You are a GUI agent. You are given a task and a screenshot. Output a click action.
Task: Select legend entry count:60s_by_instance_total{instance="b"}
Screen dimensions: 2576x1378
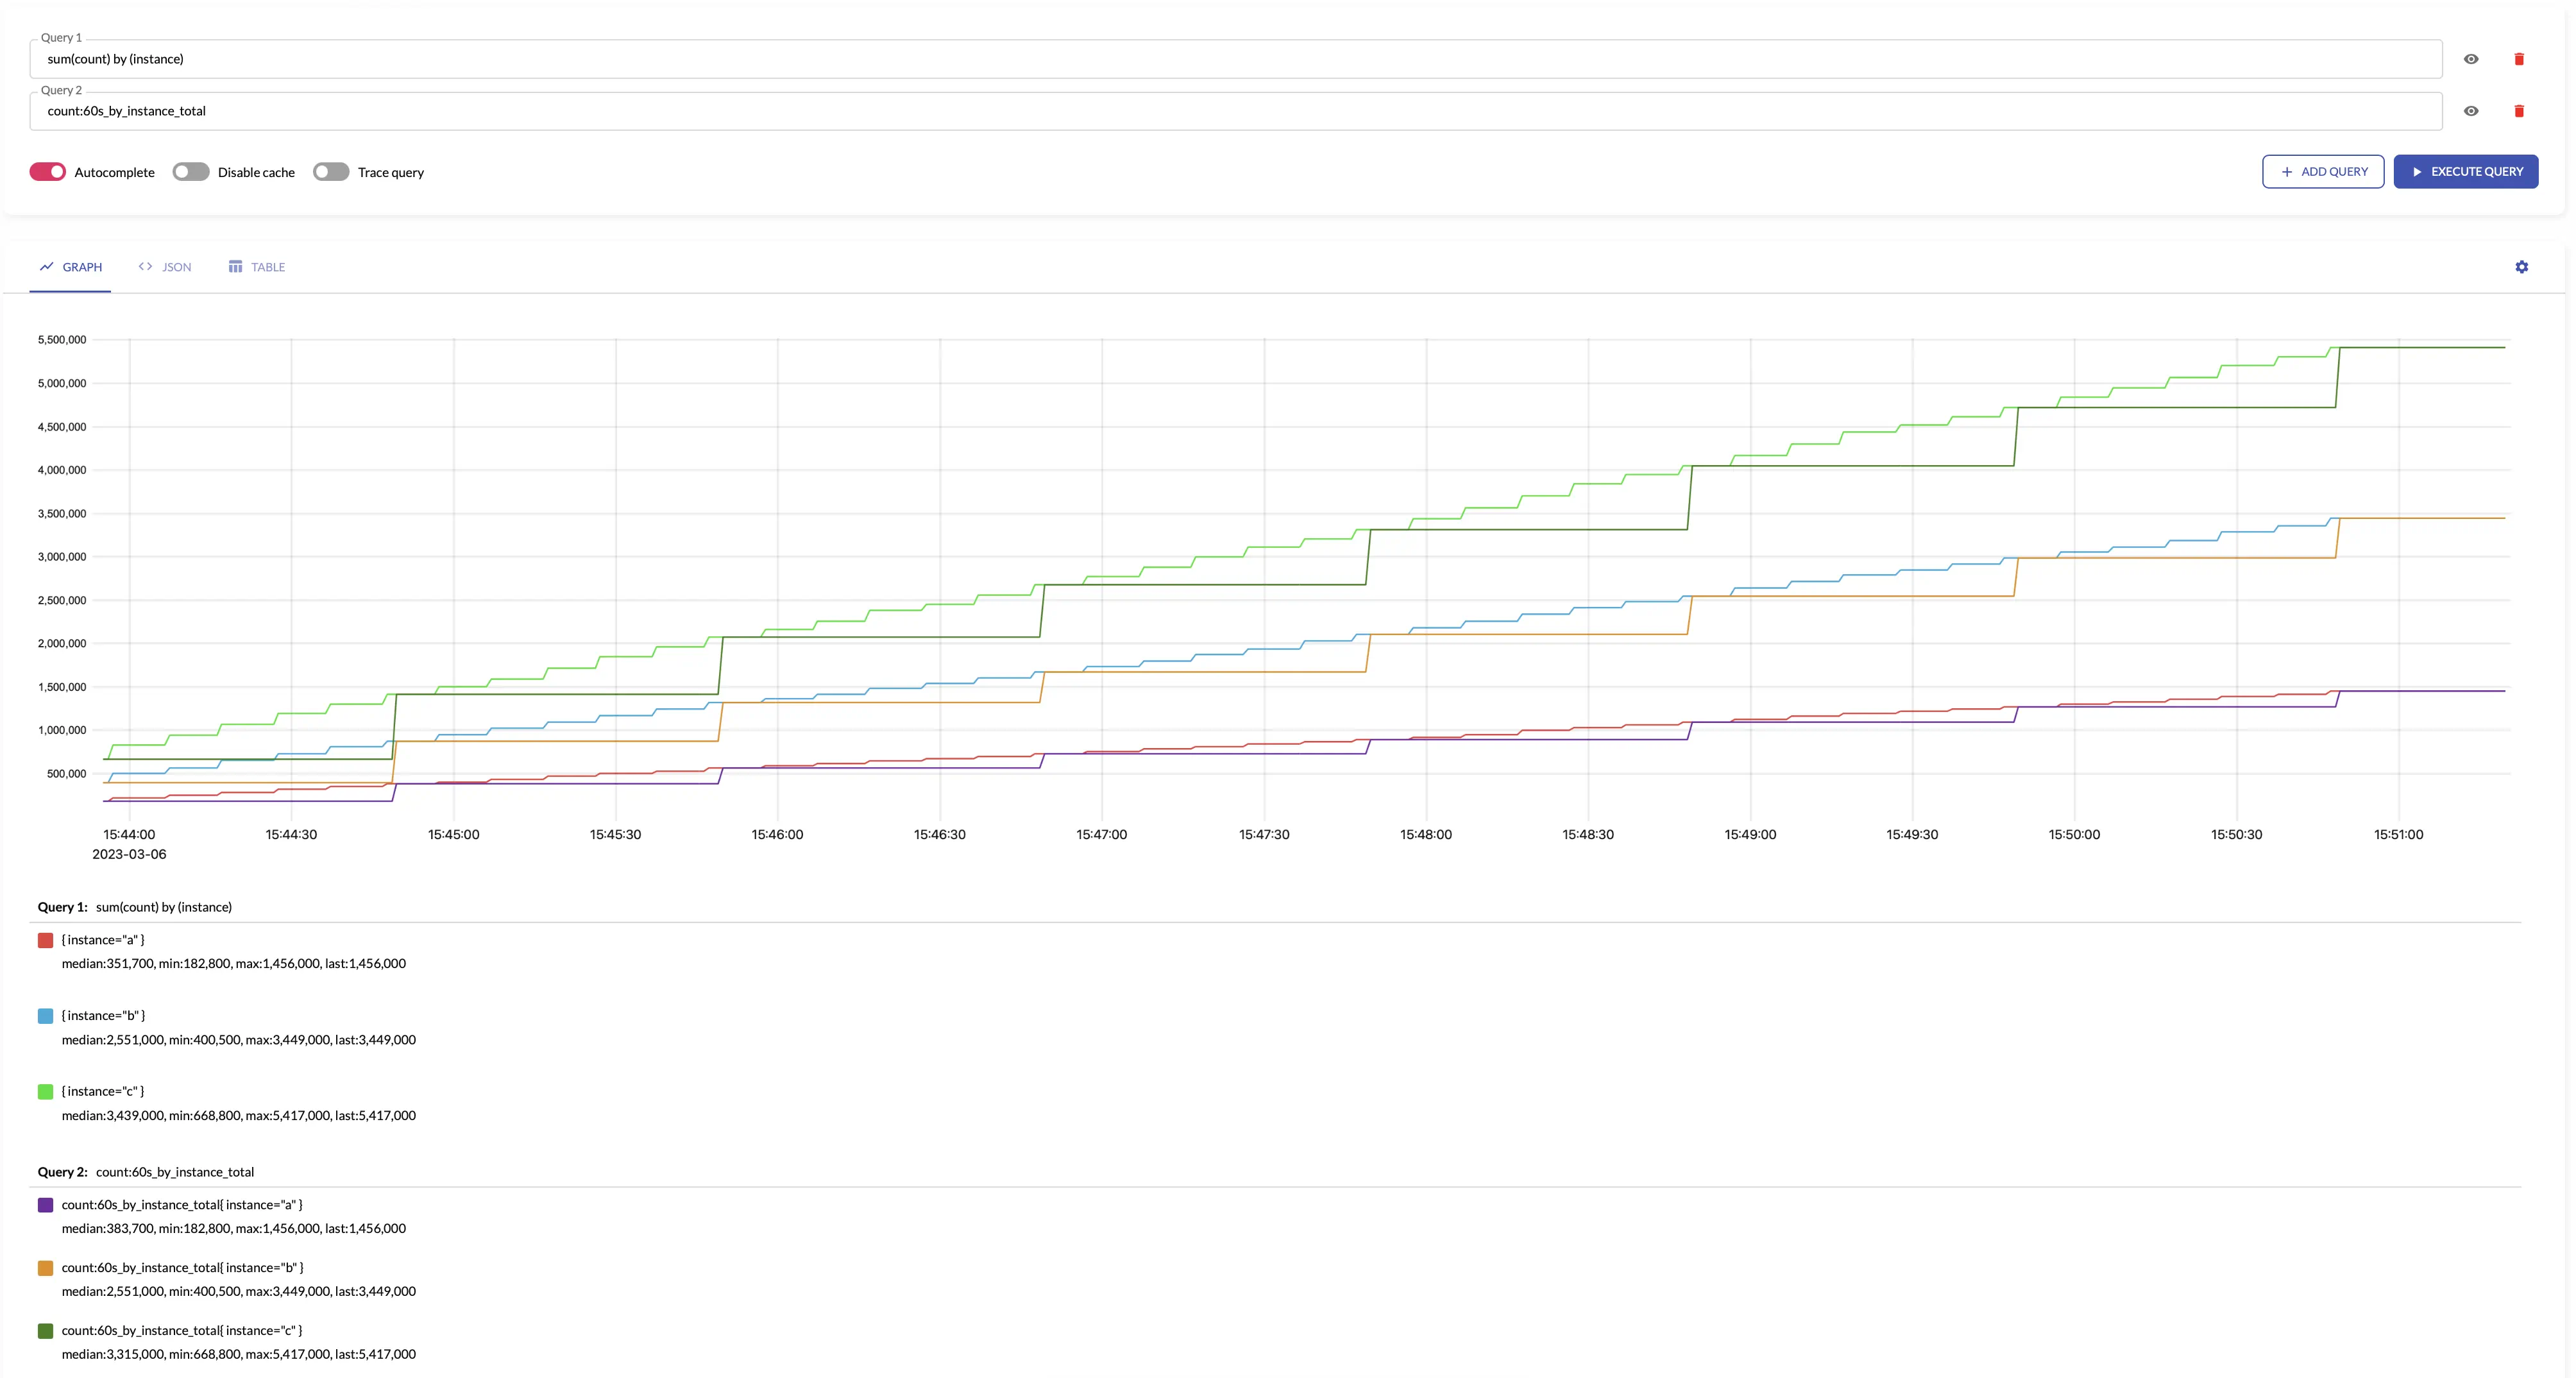[182, 1268]
